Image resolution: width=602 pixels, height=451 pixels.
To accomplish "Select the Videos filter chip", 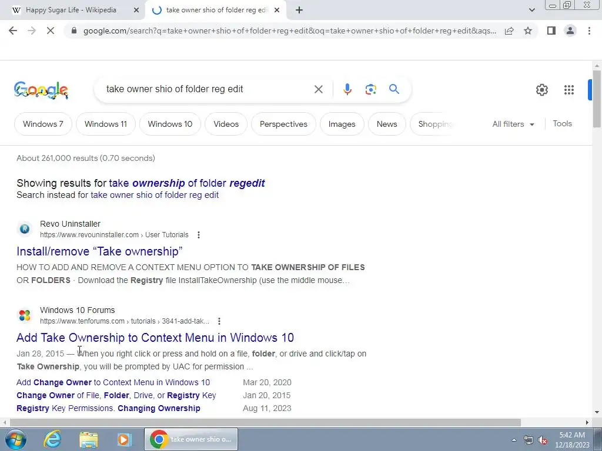I will pos(226,124).
